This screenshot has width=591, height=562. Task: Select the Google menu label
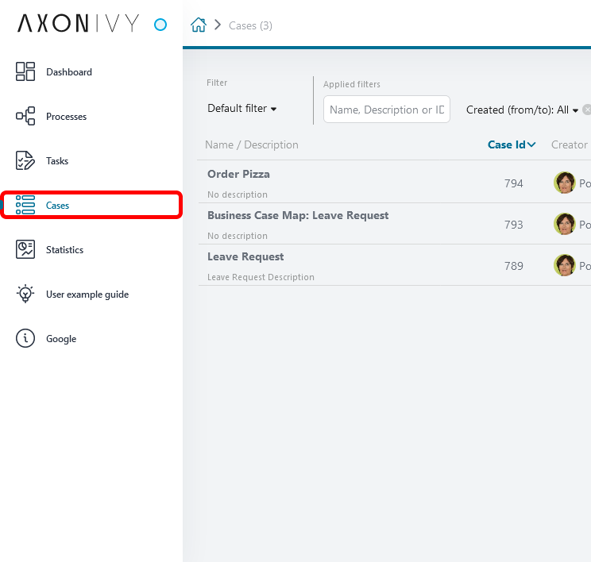click(61, 339)
